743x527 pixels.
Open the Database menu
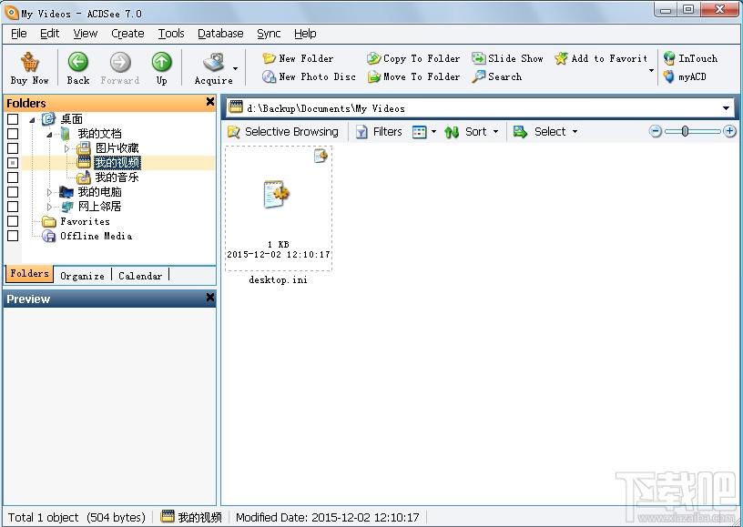tap(220, 34)
